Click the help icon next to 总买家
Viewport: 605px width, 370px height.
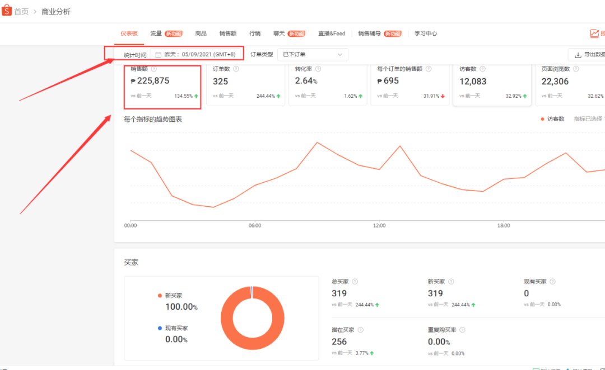[x=356, y=281]
